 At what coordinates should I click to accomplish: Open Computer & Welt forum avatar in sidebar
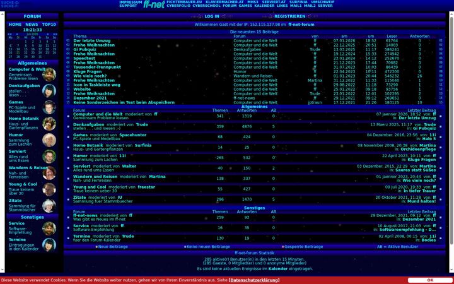[x=49, y=74]
